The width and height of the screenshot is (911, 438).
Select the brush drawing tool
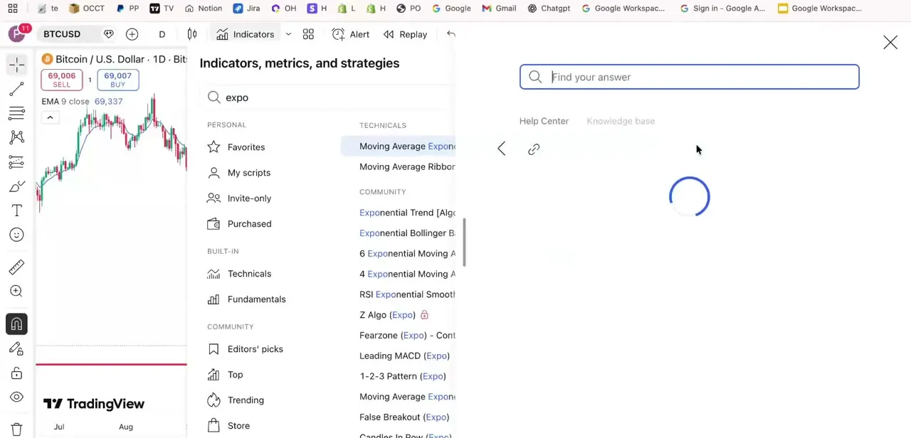pyautogui.click(x=17, y=186)
